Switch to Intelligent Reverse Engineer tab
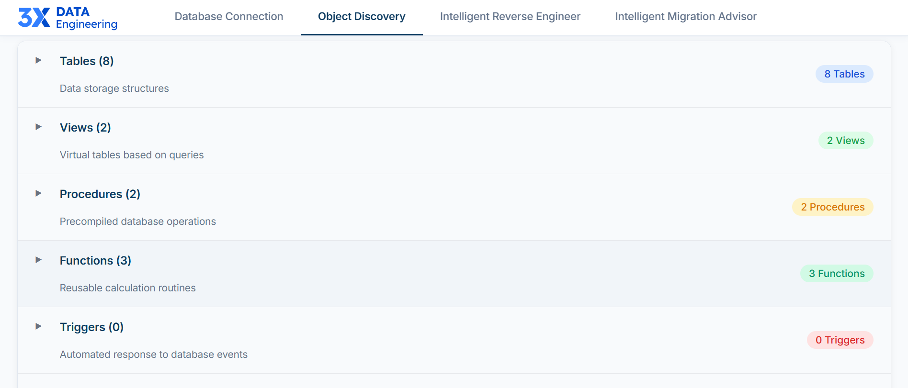 tap(510, 17)
